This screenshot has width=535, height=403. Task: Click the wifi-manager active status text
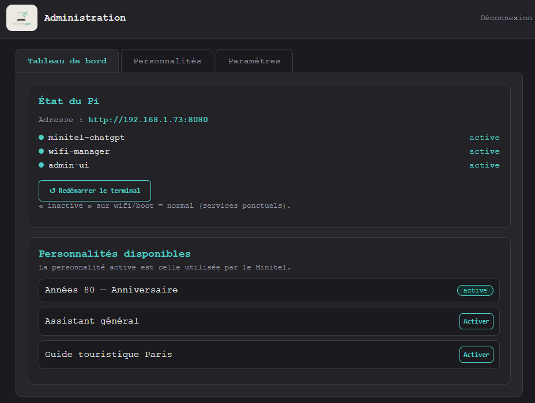point(484,151)
